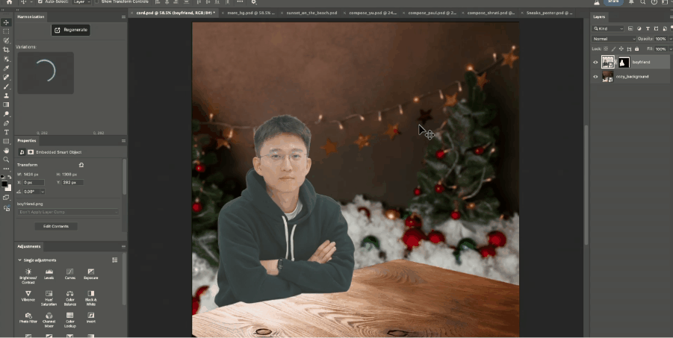The width and height of the screenshot is (673, 338).
Task: Select the Crop tool
Action: (6, 50)
